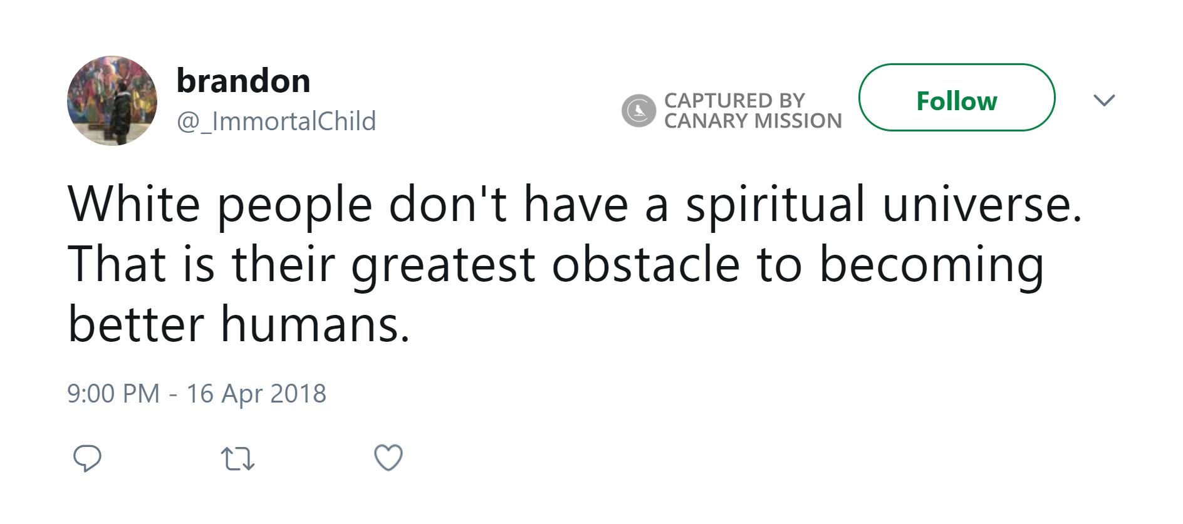Viewport: 1183px width, 524px height.
Task: Like the tweet with the heart icon
Action: pyautogui.click(x=388, y=458)
